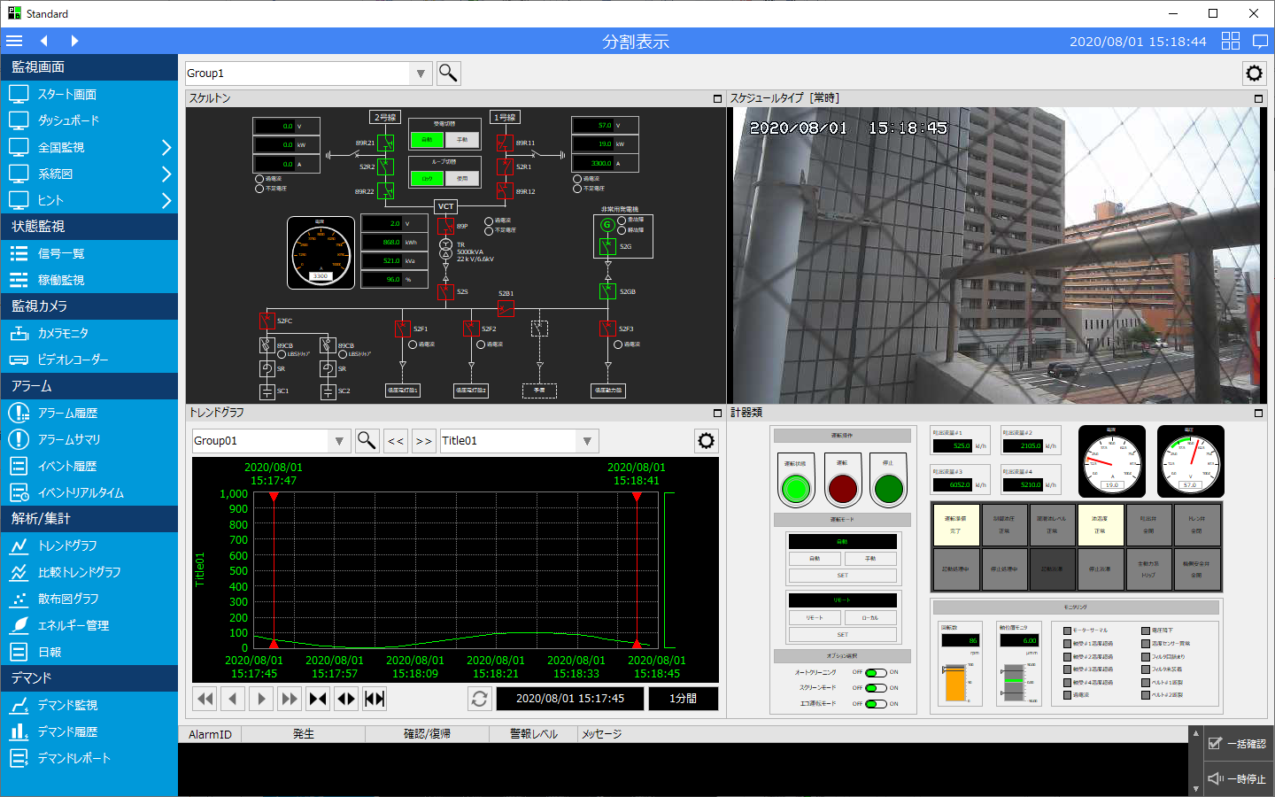Open ダッシュボード from the sidebar
This screenshot has height=797, width=1275.
pyautogui.click(x=89, y=120)
